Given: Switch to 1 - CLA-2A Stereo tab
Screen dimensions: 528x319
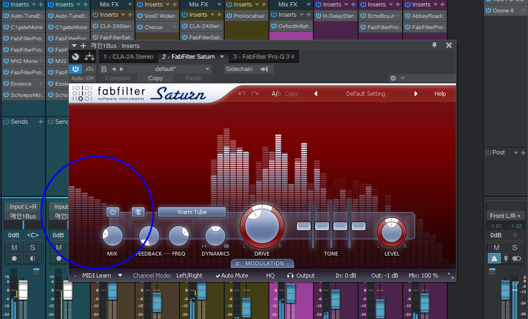Looking at the screenshot, I should 129,56.
